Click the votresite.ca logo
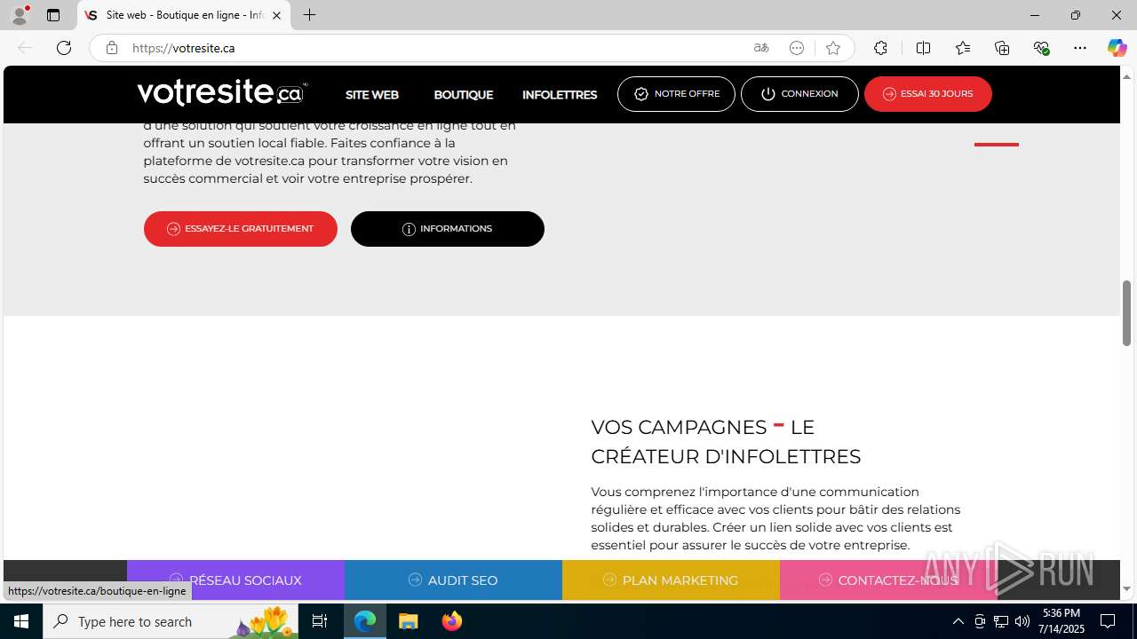Screen dimensions: 1137x639 [x=222, y=92]
